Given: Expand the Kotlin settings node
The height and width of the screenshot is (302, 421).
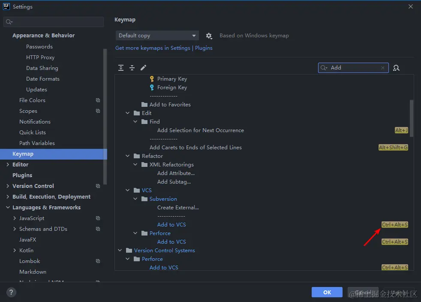Looking at the screenshot, I should point(15,251).
